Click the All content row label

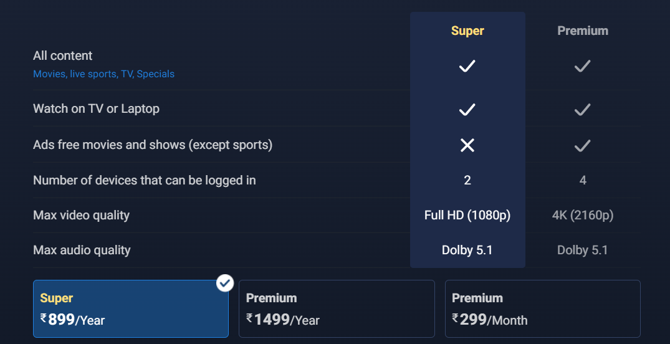click(x=62, y=55)
